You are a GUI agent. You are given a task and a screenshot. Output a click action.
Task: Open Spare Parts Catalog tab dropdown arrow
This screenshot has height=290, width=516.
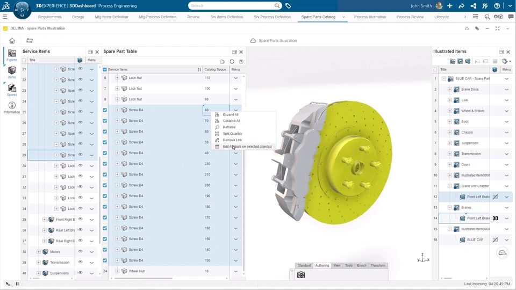(343, 17)
